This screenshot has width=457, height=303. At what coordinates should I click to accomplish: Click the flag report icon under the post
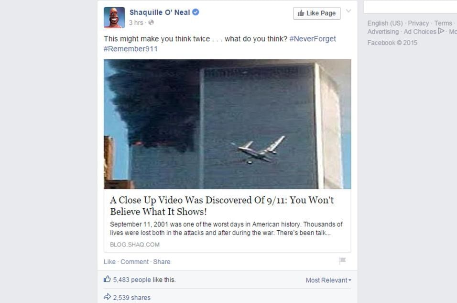pyautogui.click(x=342, y=260)
